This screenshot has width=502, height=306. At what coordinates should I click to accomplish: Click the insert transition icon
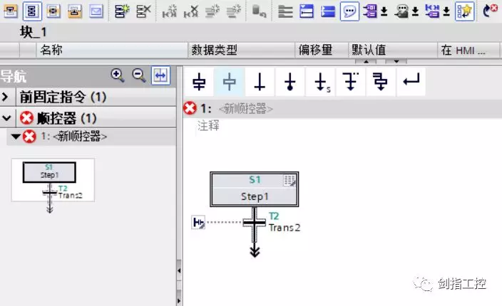[260, 83]
